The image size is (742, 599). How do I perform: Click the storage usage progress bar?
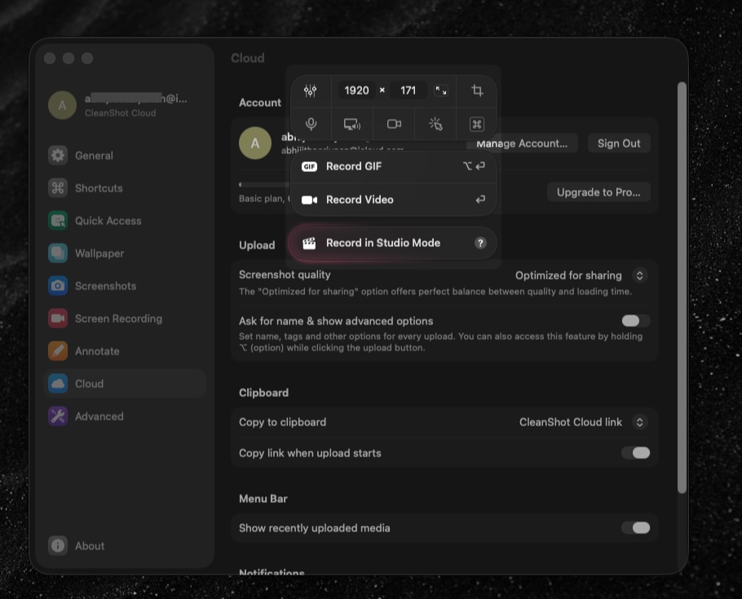click(264, 184)
